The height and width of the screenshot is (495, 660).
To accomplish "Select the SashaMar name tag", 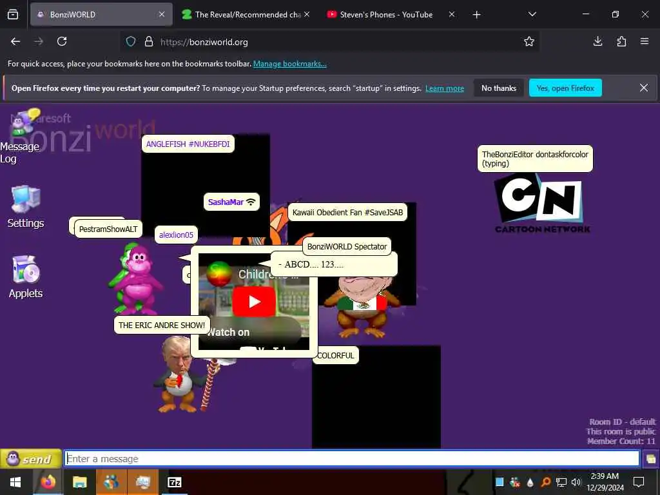I will pyautogui.click(x=231, y=202).
